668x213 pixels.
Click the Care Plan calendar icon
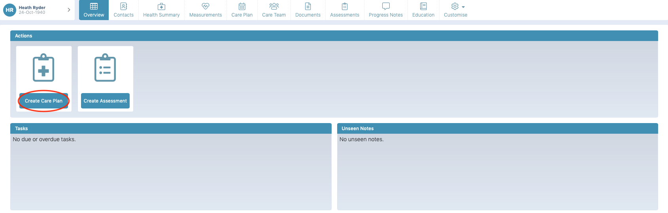pyautogui.click(x=242, y=6)
